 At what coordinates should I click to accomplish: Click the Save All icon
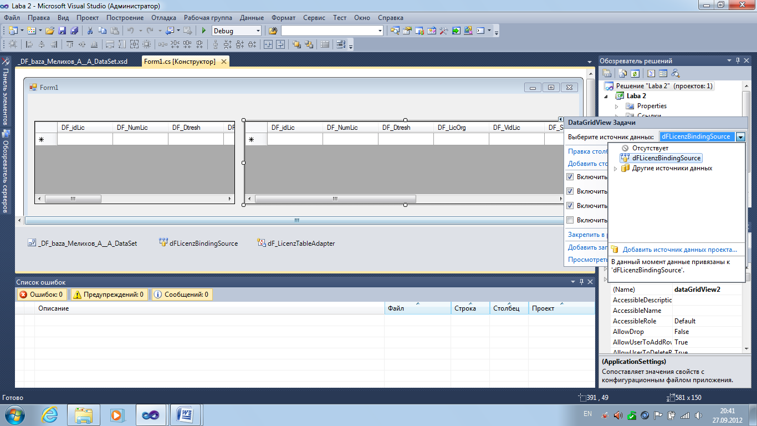(x=74, y=31)
